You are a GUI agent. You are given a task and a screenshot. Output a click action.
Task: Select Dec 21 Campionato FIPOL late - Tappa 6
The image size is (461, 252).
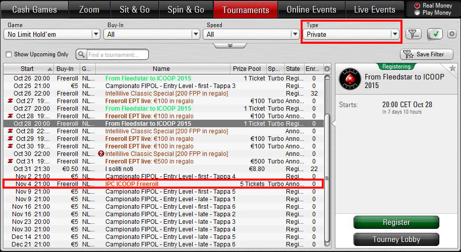[x=163, y=244]
